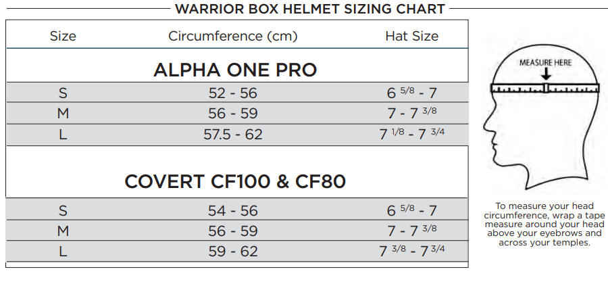Viewport: 608px width, 282px height.
Task: Click Covert L hat size 7 3/8 - 7 3/4
Action: [x=412, y=251]
